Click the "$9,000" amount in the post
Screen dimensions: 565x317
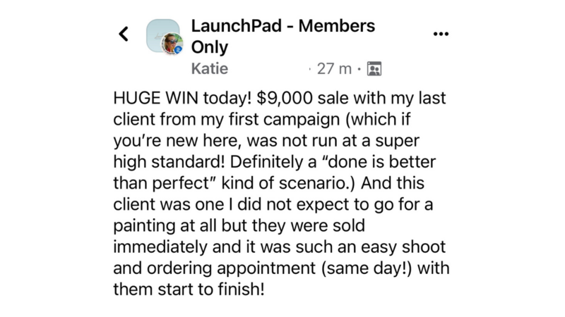(x=285, y=98)
